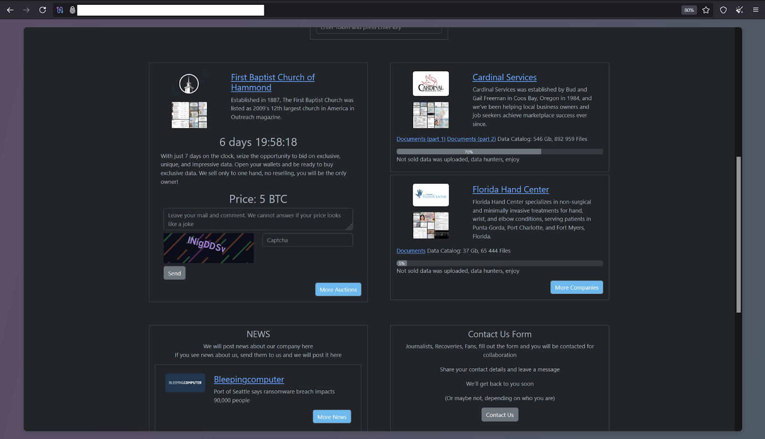Reload the page with the refresh icon
Image resolution: width=765 pixels, height=439 pixels.
(x=43, y=10)
